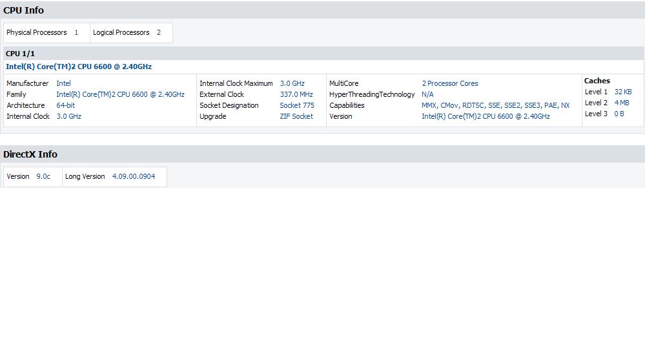Click the Physical Processors value 1
Viewport: 645px width, 339px height.
click(76, 32)
